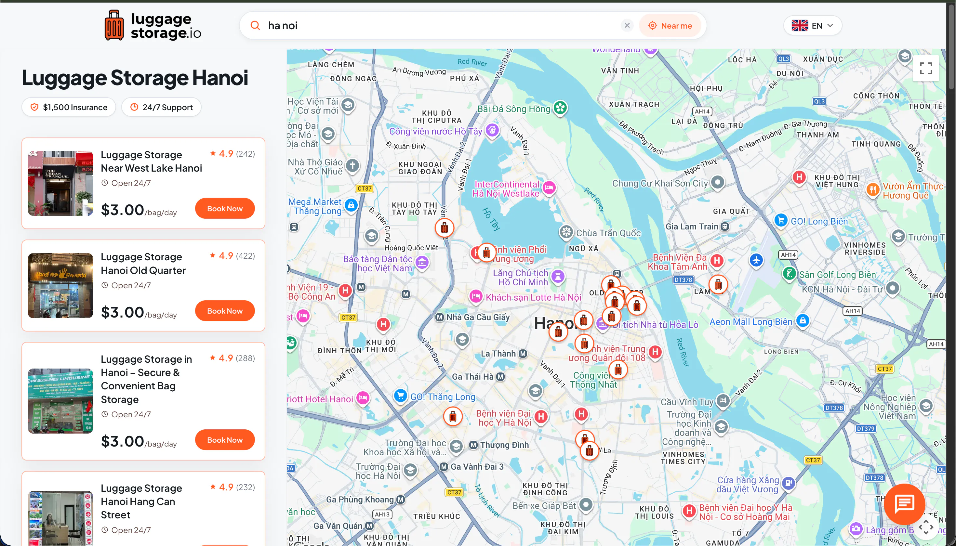Book Now for Secure & Convenient Bag Storage
956x546 pixels.
click(225, 440)
